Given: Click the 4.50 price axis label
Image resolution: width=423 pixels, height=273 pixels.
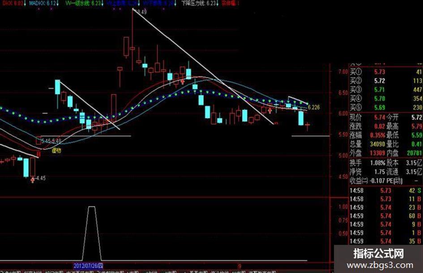Looking at the screenshot, I should [x=343, y=177].
